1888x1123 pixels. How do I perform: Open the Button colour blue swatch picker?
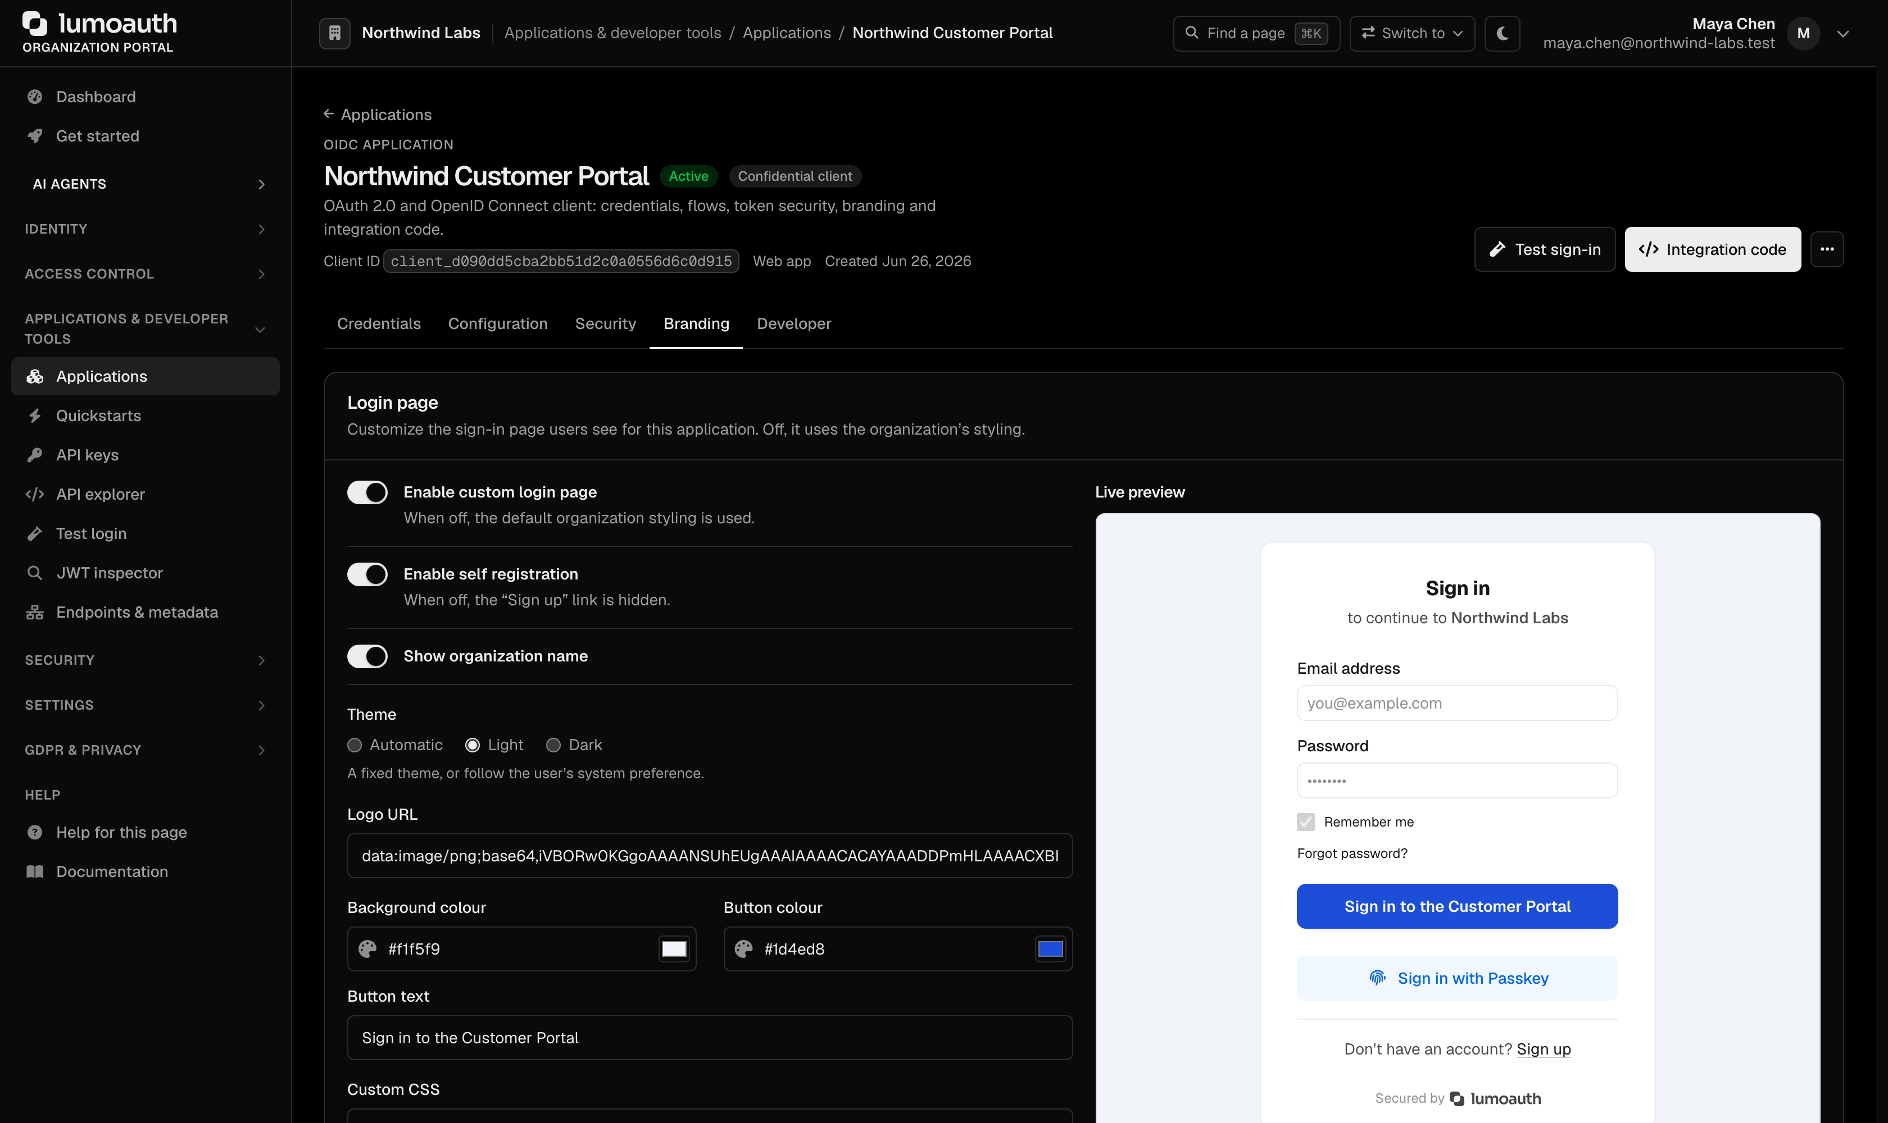(1050, 949)
